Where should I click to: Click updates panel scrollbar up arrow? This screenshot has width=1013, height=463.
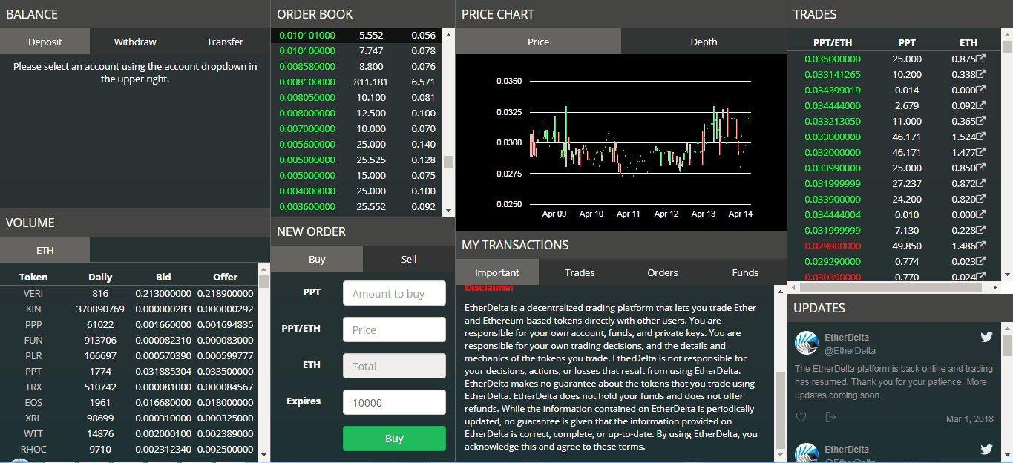[x=1007, y=327]
